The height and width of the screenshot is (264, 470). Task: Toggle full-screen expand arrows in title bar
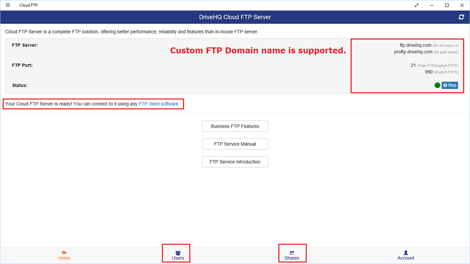coord(416,5)
